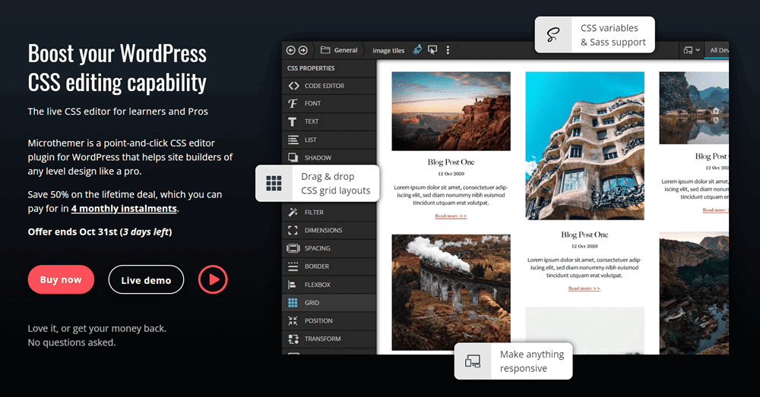
Task: Click the Drag & drop CSS grid layouts callout
Action: 318,184
